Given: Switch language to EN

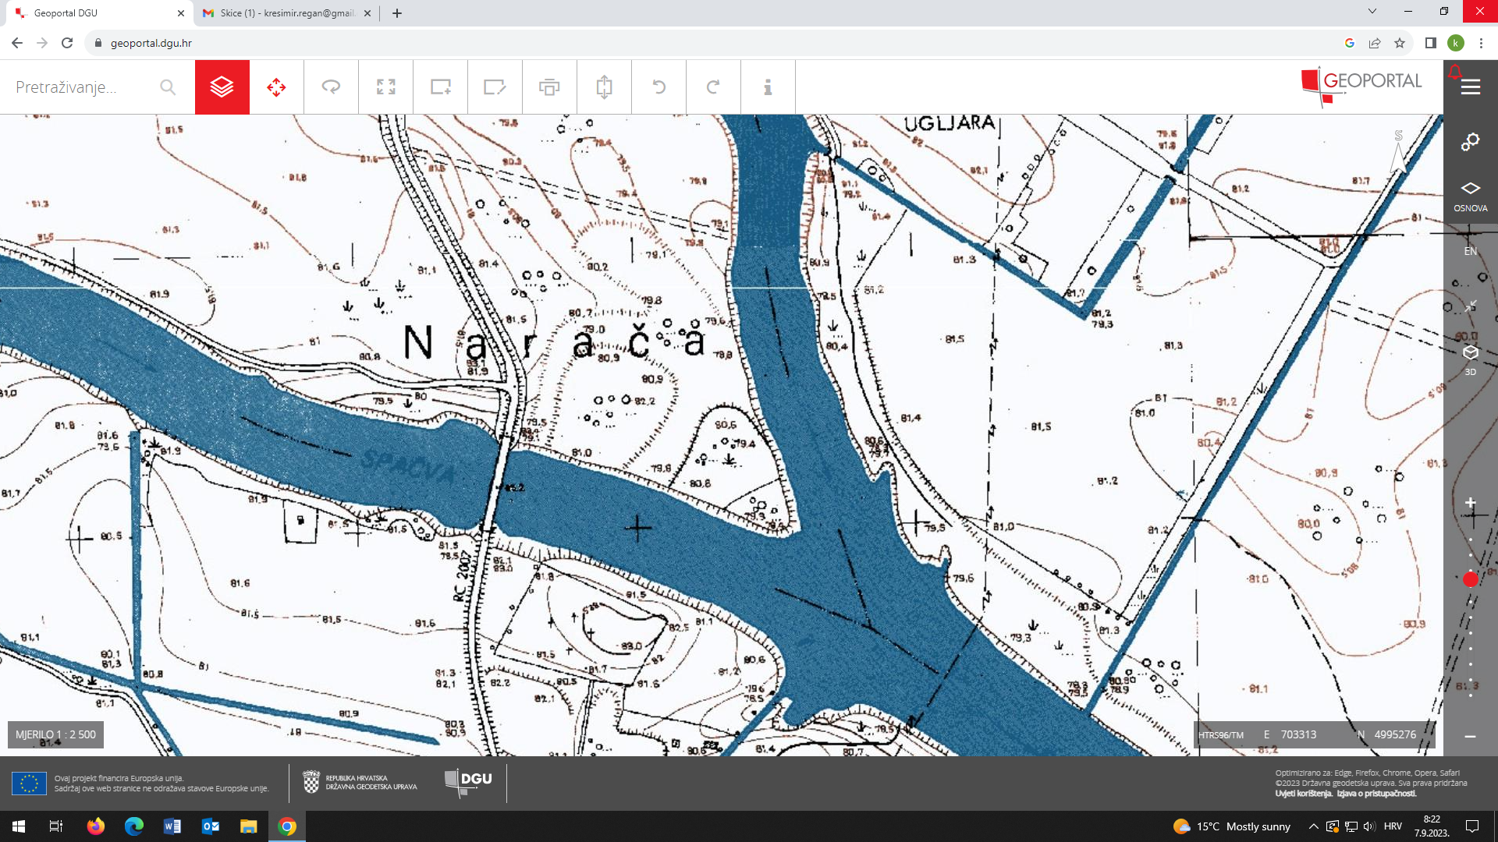Looking at the screenshot, I should click(x=1470, y=251).
